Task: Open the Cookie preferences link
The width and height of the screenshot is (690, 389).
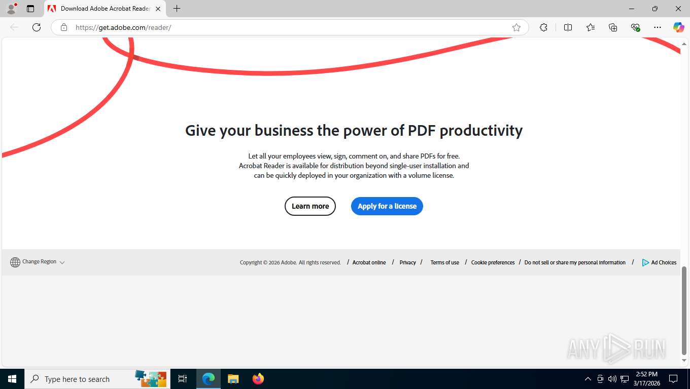Action: pyautogui.click(x=493, y=262)
